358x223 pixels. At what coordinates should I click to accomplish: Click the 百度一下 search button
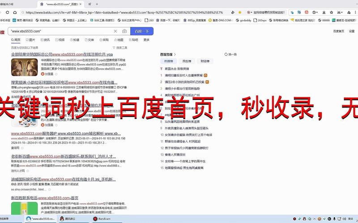pos(142,31)
